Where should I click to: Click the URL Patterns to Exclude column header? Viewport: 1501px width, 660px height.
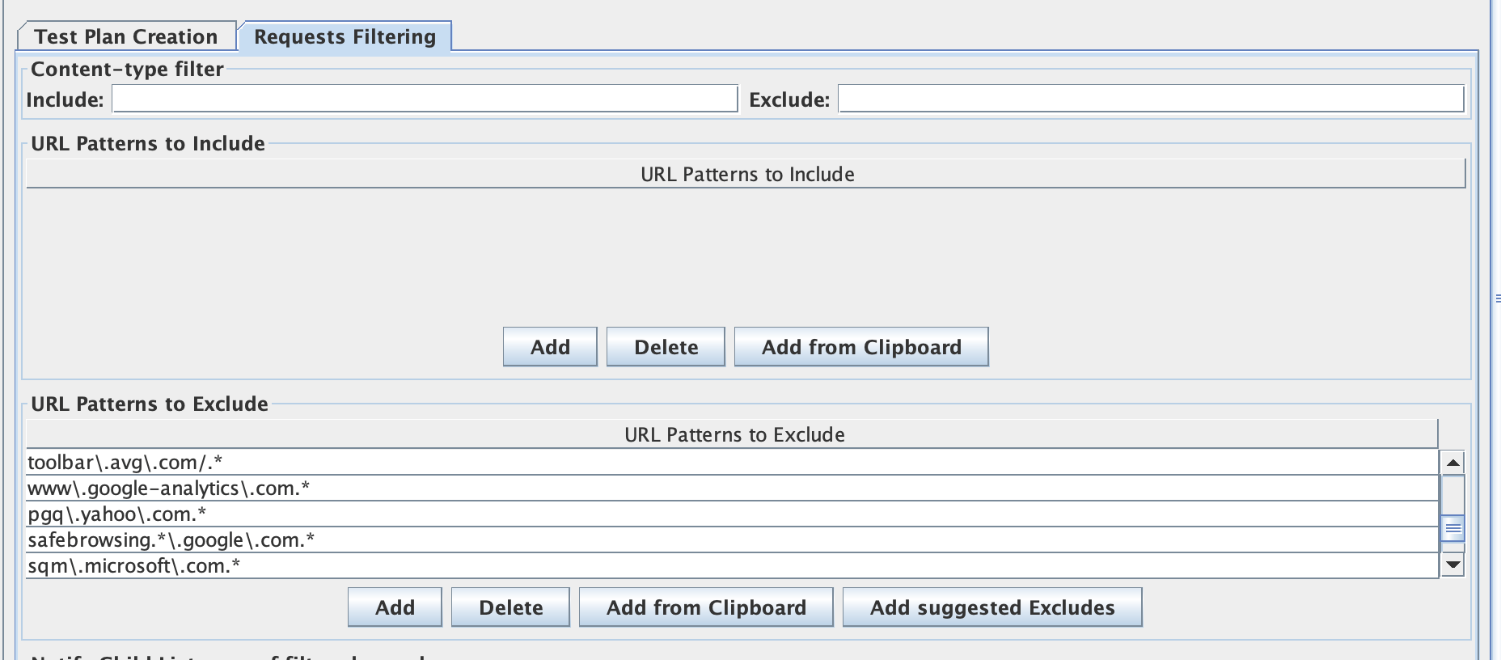tap(734, 434)
